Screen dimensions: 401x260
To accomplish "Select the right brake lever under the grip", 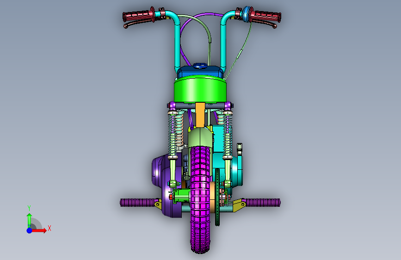I will click(x=264, y=24).
